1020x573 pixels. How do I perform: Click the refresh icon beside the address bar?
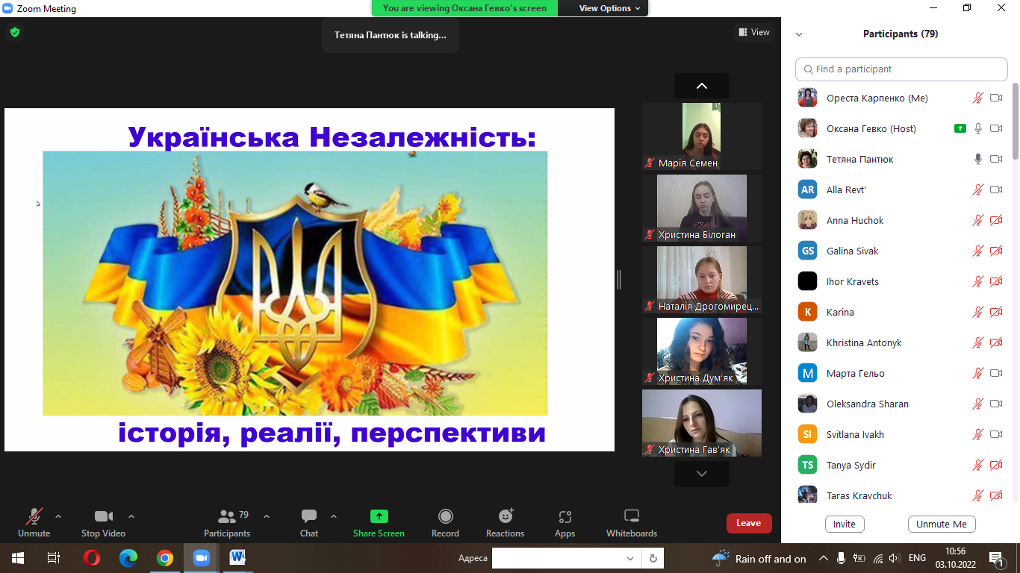(653, 558)
